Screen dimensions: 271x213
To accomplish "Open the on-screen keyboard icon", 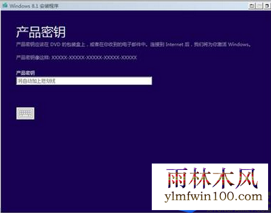I will click(x=26, y=113).
